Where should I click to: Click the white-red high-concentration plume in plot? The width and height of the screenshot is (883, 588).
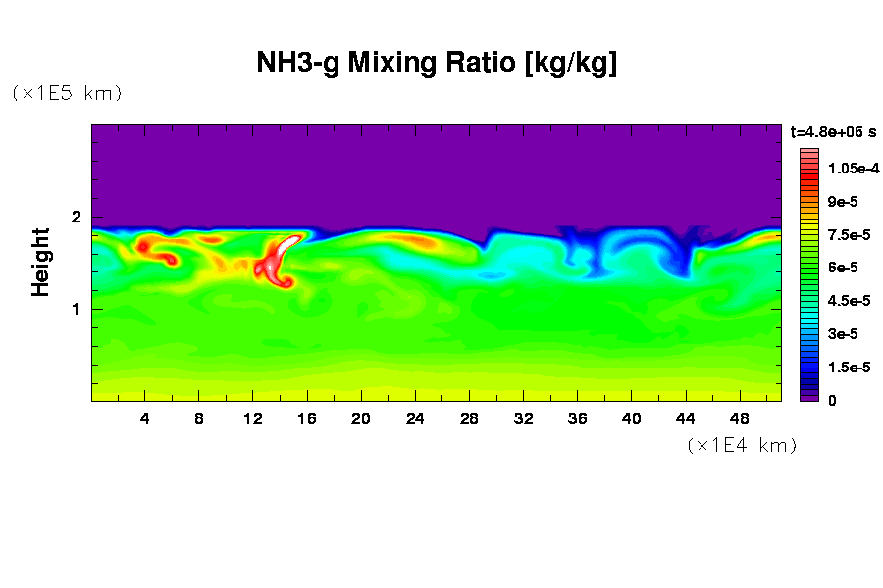tap(280, 255)
